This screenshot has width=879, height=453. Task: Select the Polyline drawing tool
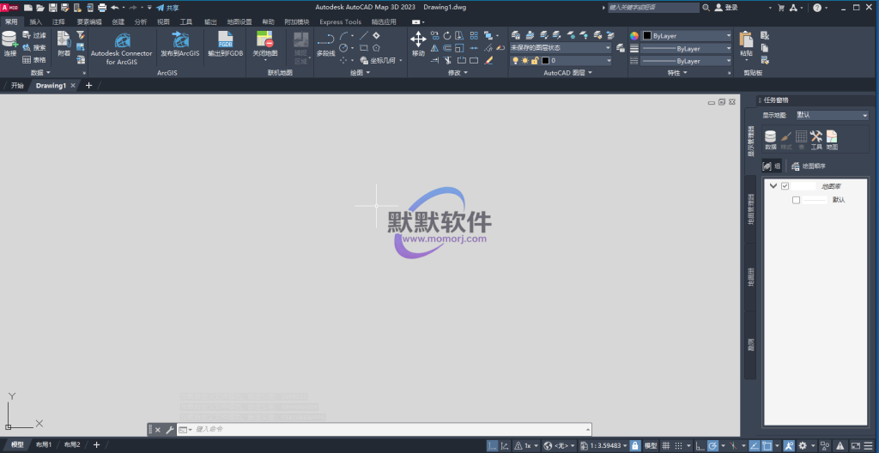pyautogui.click(x=325, y=40)
